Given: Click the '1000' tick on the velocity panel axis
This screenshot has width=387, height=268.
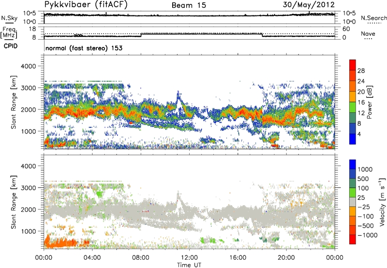Looking at the screenshot, I should 28,232.
